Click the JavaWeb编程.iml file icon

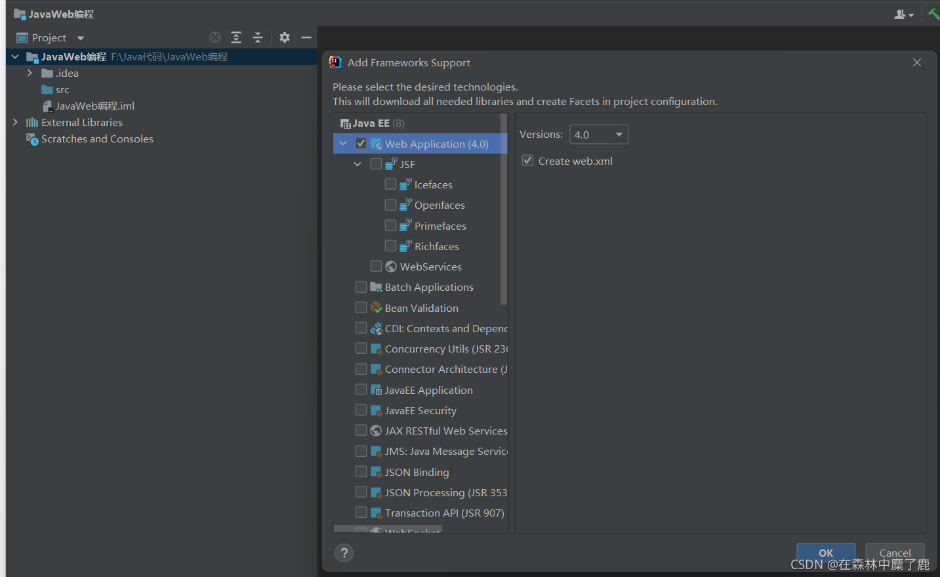pos(47,106)
